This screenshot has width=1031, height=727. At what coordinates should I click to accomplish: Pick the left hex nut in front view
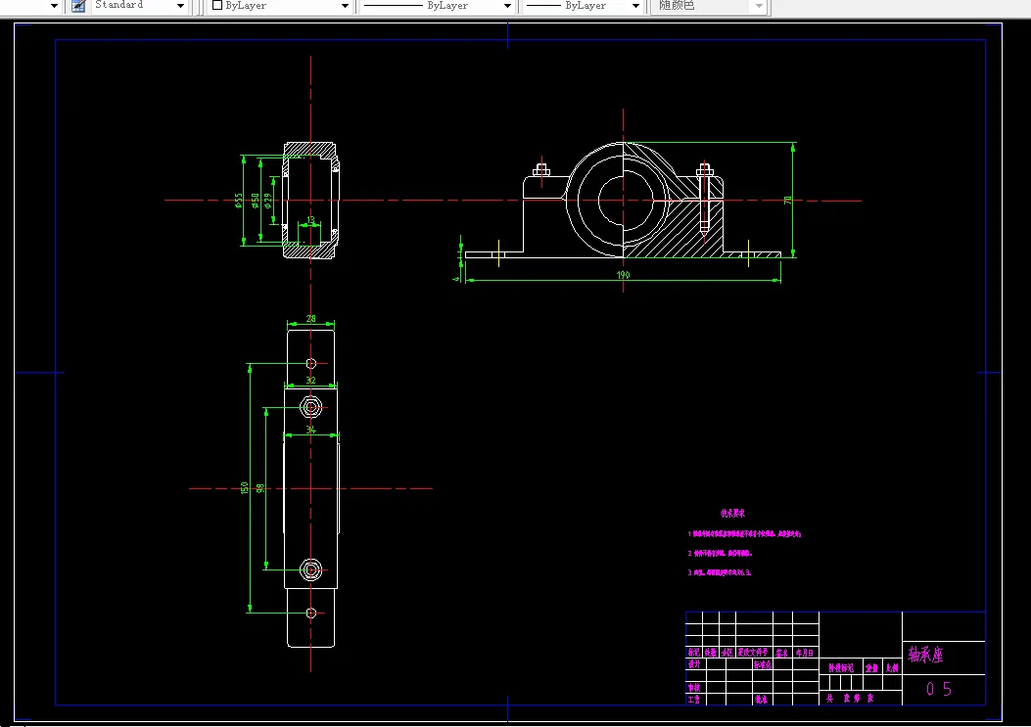pyautogui.click(x=541, y=171)
